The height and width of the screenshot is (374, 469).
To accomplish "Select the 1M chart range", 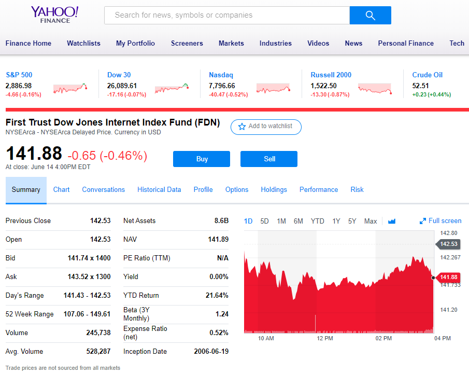I will point(281,221).
